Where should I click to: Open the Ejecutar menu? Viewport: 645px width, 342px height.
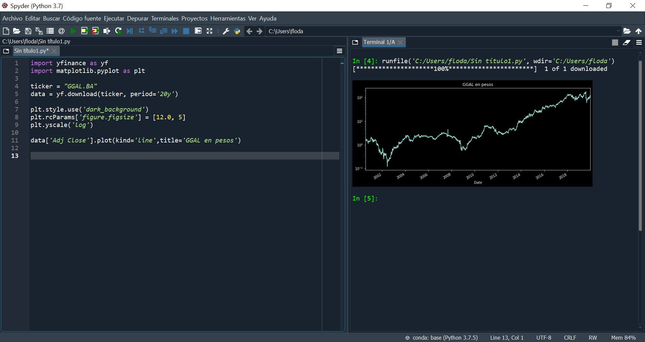(x=114, y=18)
